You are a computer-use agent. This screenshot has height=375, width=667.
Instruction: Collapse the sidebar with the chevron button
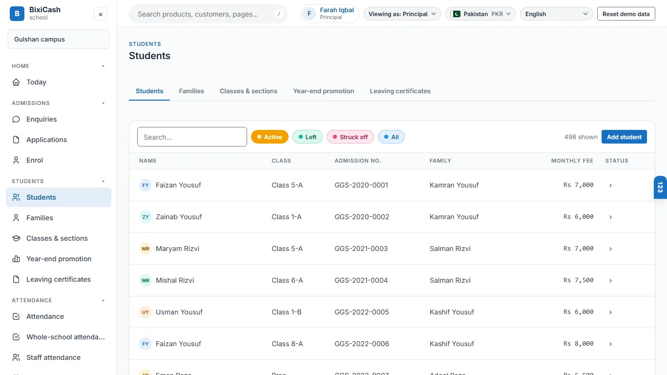pyautogui.click(x=101, y=14)
